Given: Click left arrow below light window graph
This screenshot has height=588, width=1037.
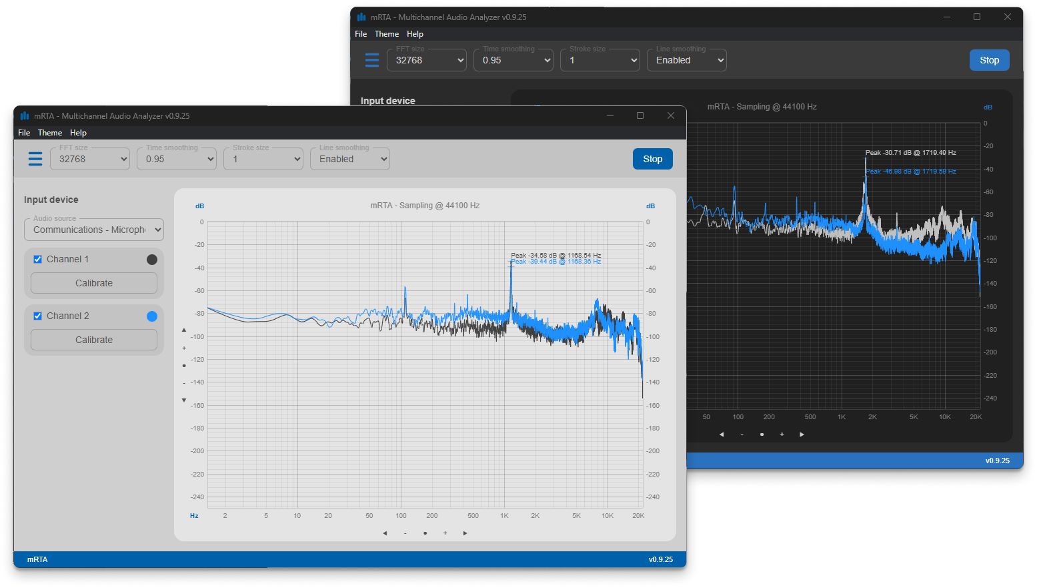Looking at the screenshot, I should click(x=385, y=533).
